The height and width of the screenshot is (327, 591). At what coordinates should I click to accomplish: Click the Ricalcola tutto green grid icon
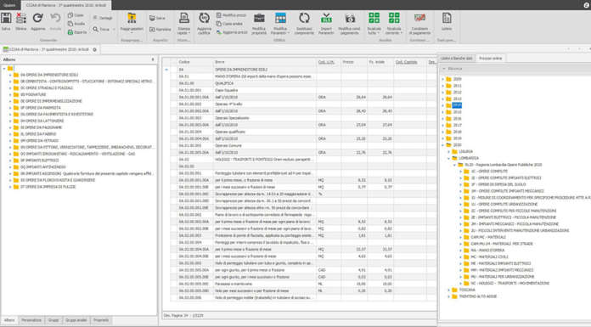click(374, 18)
